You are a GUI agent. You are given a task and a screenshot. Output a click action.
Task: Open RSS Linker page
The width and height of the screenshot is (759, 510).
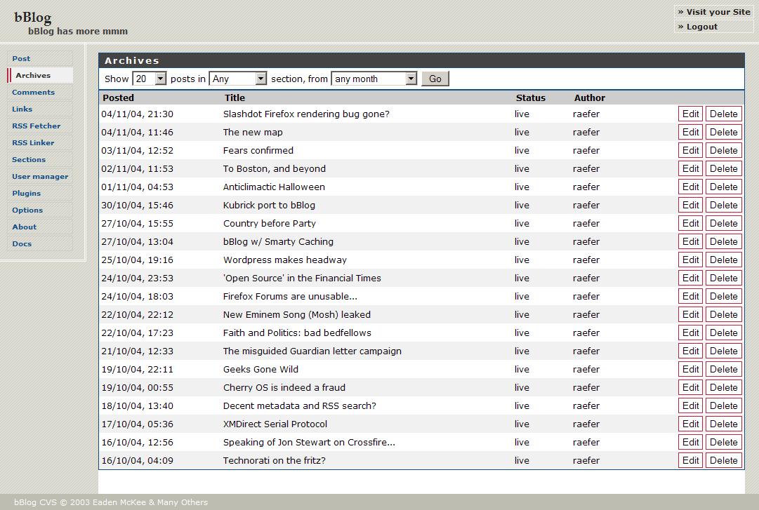coord(40,142)
